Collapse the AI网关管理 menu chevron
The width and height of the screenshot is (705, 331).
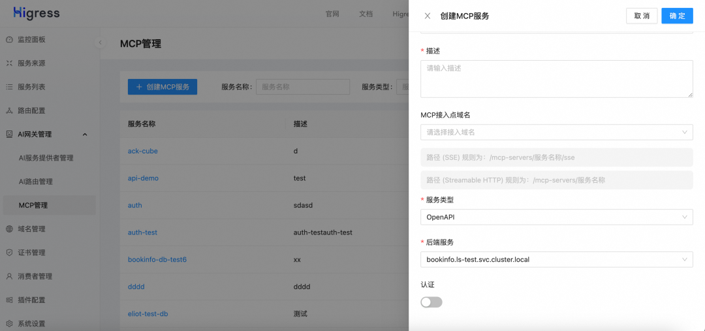(x=84, y=134)
